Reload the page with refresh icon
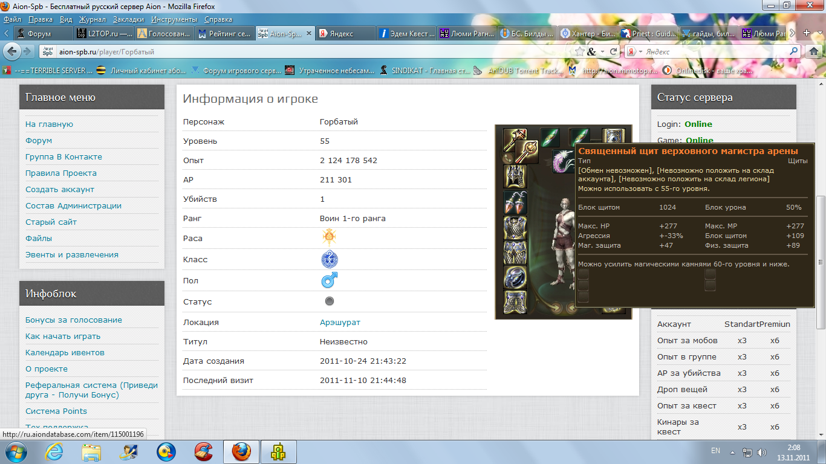The image size is (826, 464). (613, 52)
